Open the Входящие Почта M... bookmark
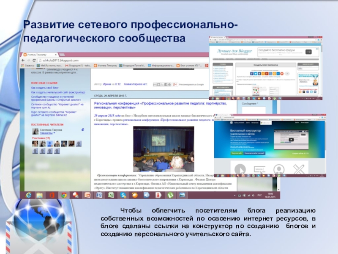The height and width of the screenshot is (254, 338). tap(132, 66)
